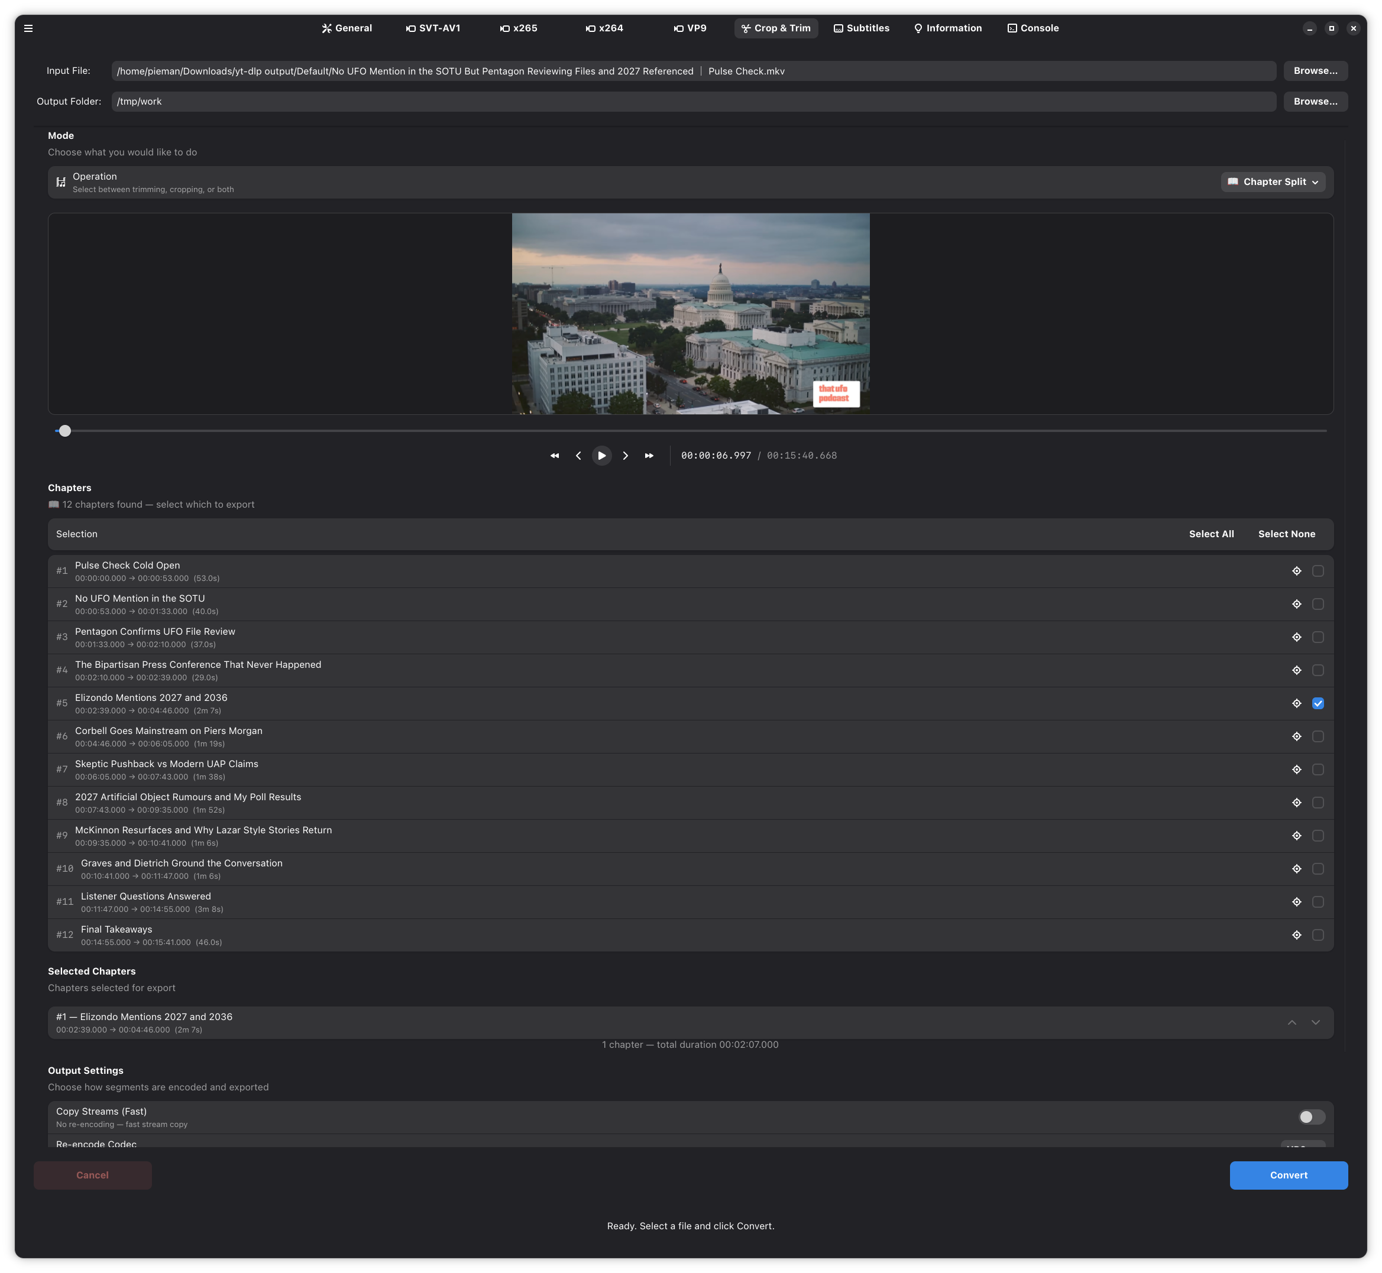Open the hamburger menu icon
The image size is (1382, 1273).
point(28,28)
